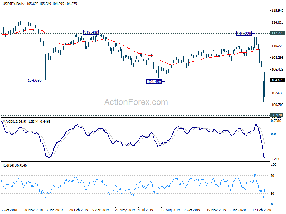Click the 7 Jan 2019 date label
The image size is (286, 214).
click(55, 210)
